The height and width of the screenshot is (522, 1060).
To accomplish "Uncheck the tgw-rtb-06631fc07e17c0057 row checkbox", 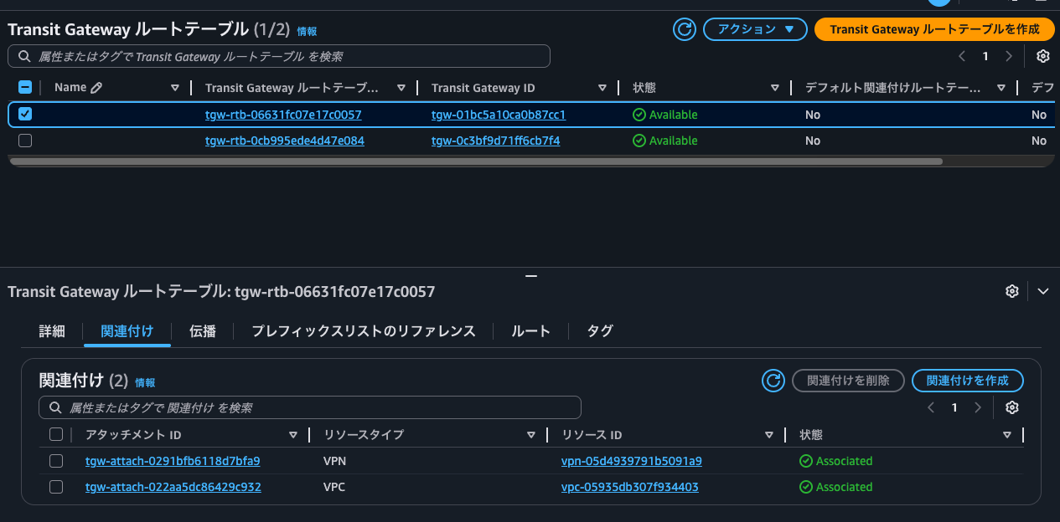I will pyautogui.click(x=25, y=114).
